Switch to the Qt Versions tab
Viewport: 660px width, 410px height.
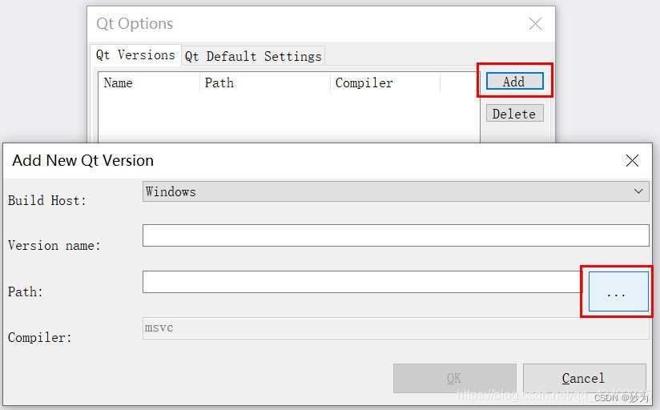tap(135, 55)
